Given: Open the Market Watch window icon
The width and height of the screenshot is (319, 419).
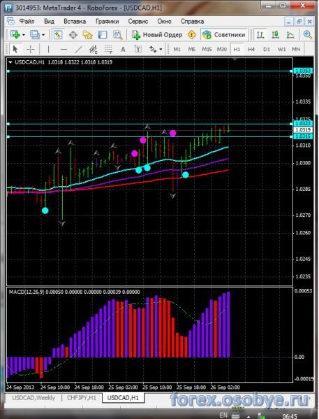Looking at the screenshot, I should click(58, 35).
